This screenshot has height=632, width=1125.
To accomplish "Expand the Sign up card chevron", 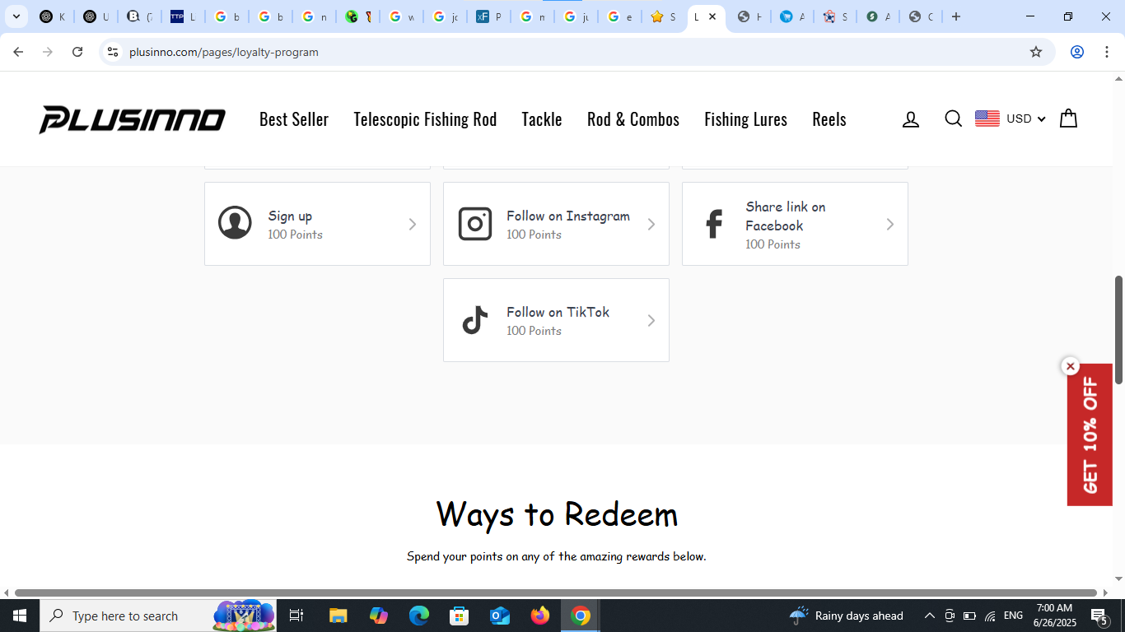I will 413,224.
